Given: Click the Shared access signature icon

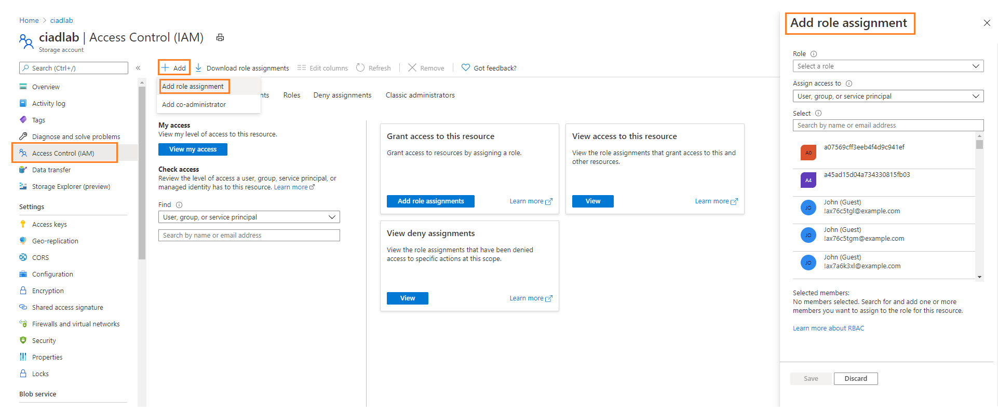Looking at the screenshot, I should click(x=23, y=307).
